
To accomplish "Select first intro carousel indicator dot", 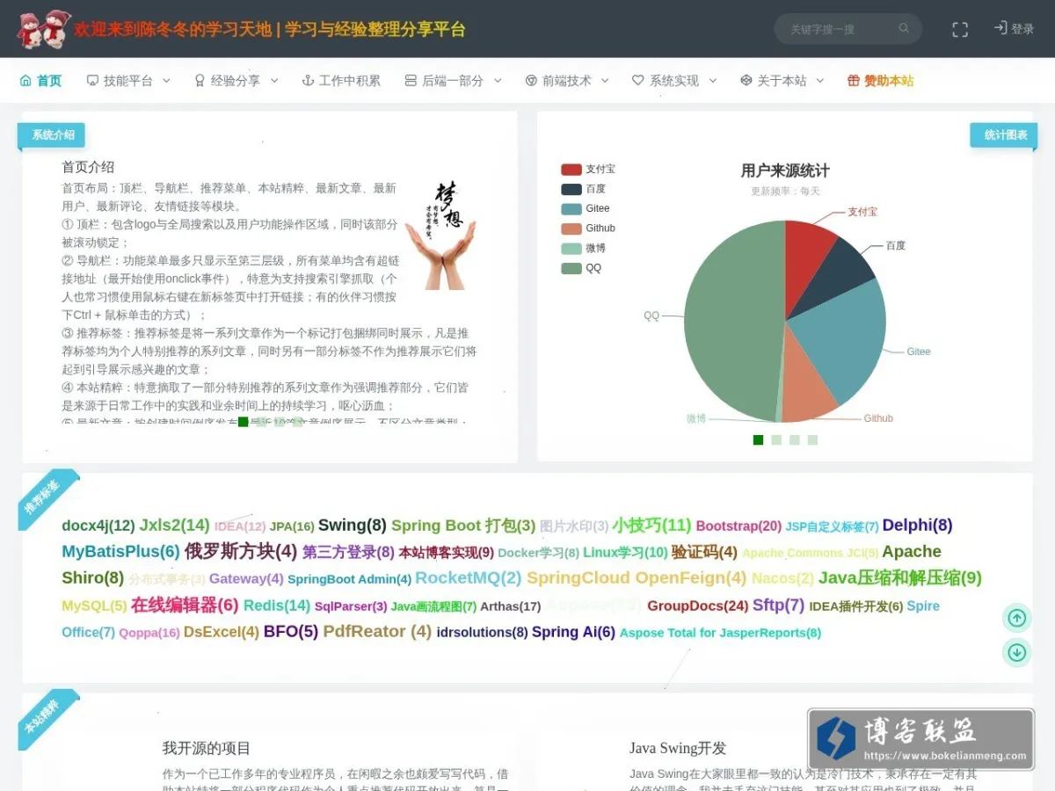I will click(x=243, y=422).
